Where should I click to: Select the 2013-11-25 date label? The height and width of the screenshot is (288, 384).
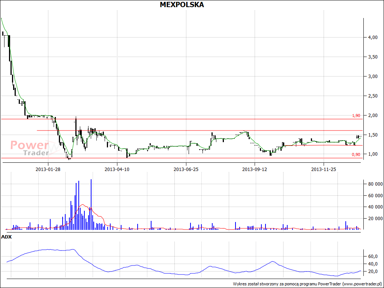[324, 169]
